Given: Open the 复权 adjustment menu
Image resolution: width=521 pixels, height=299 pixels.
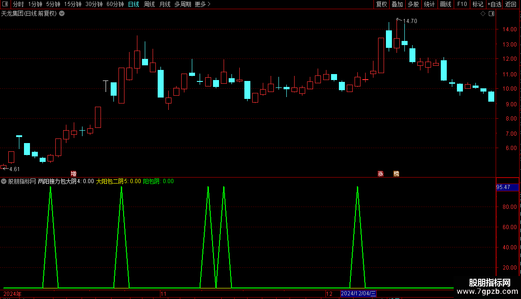Looking at the screenshot, I should 381,4.
